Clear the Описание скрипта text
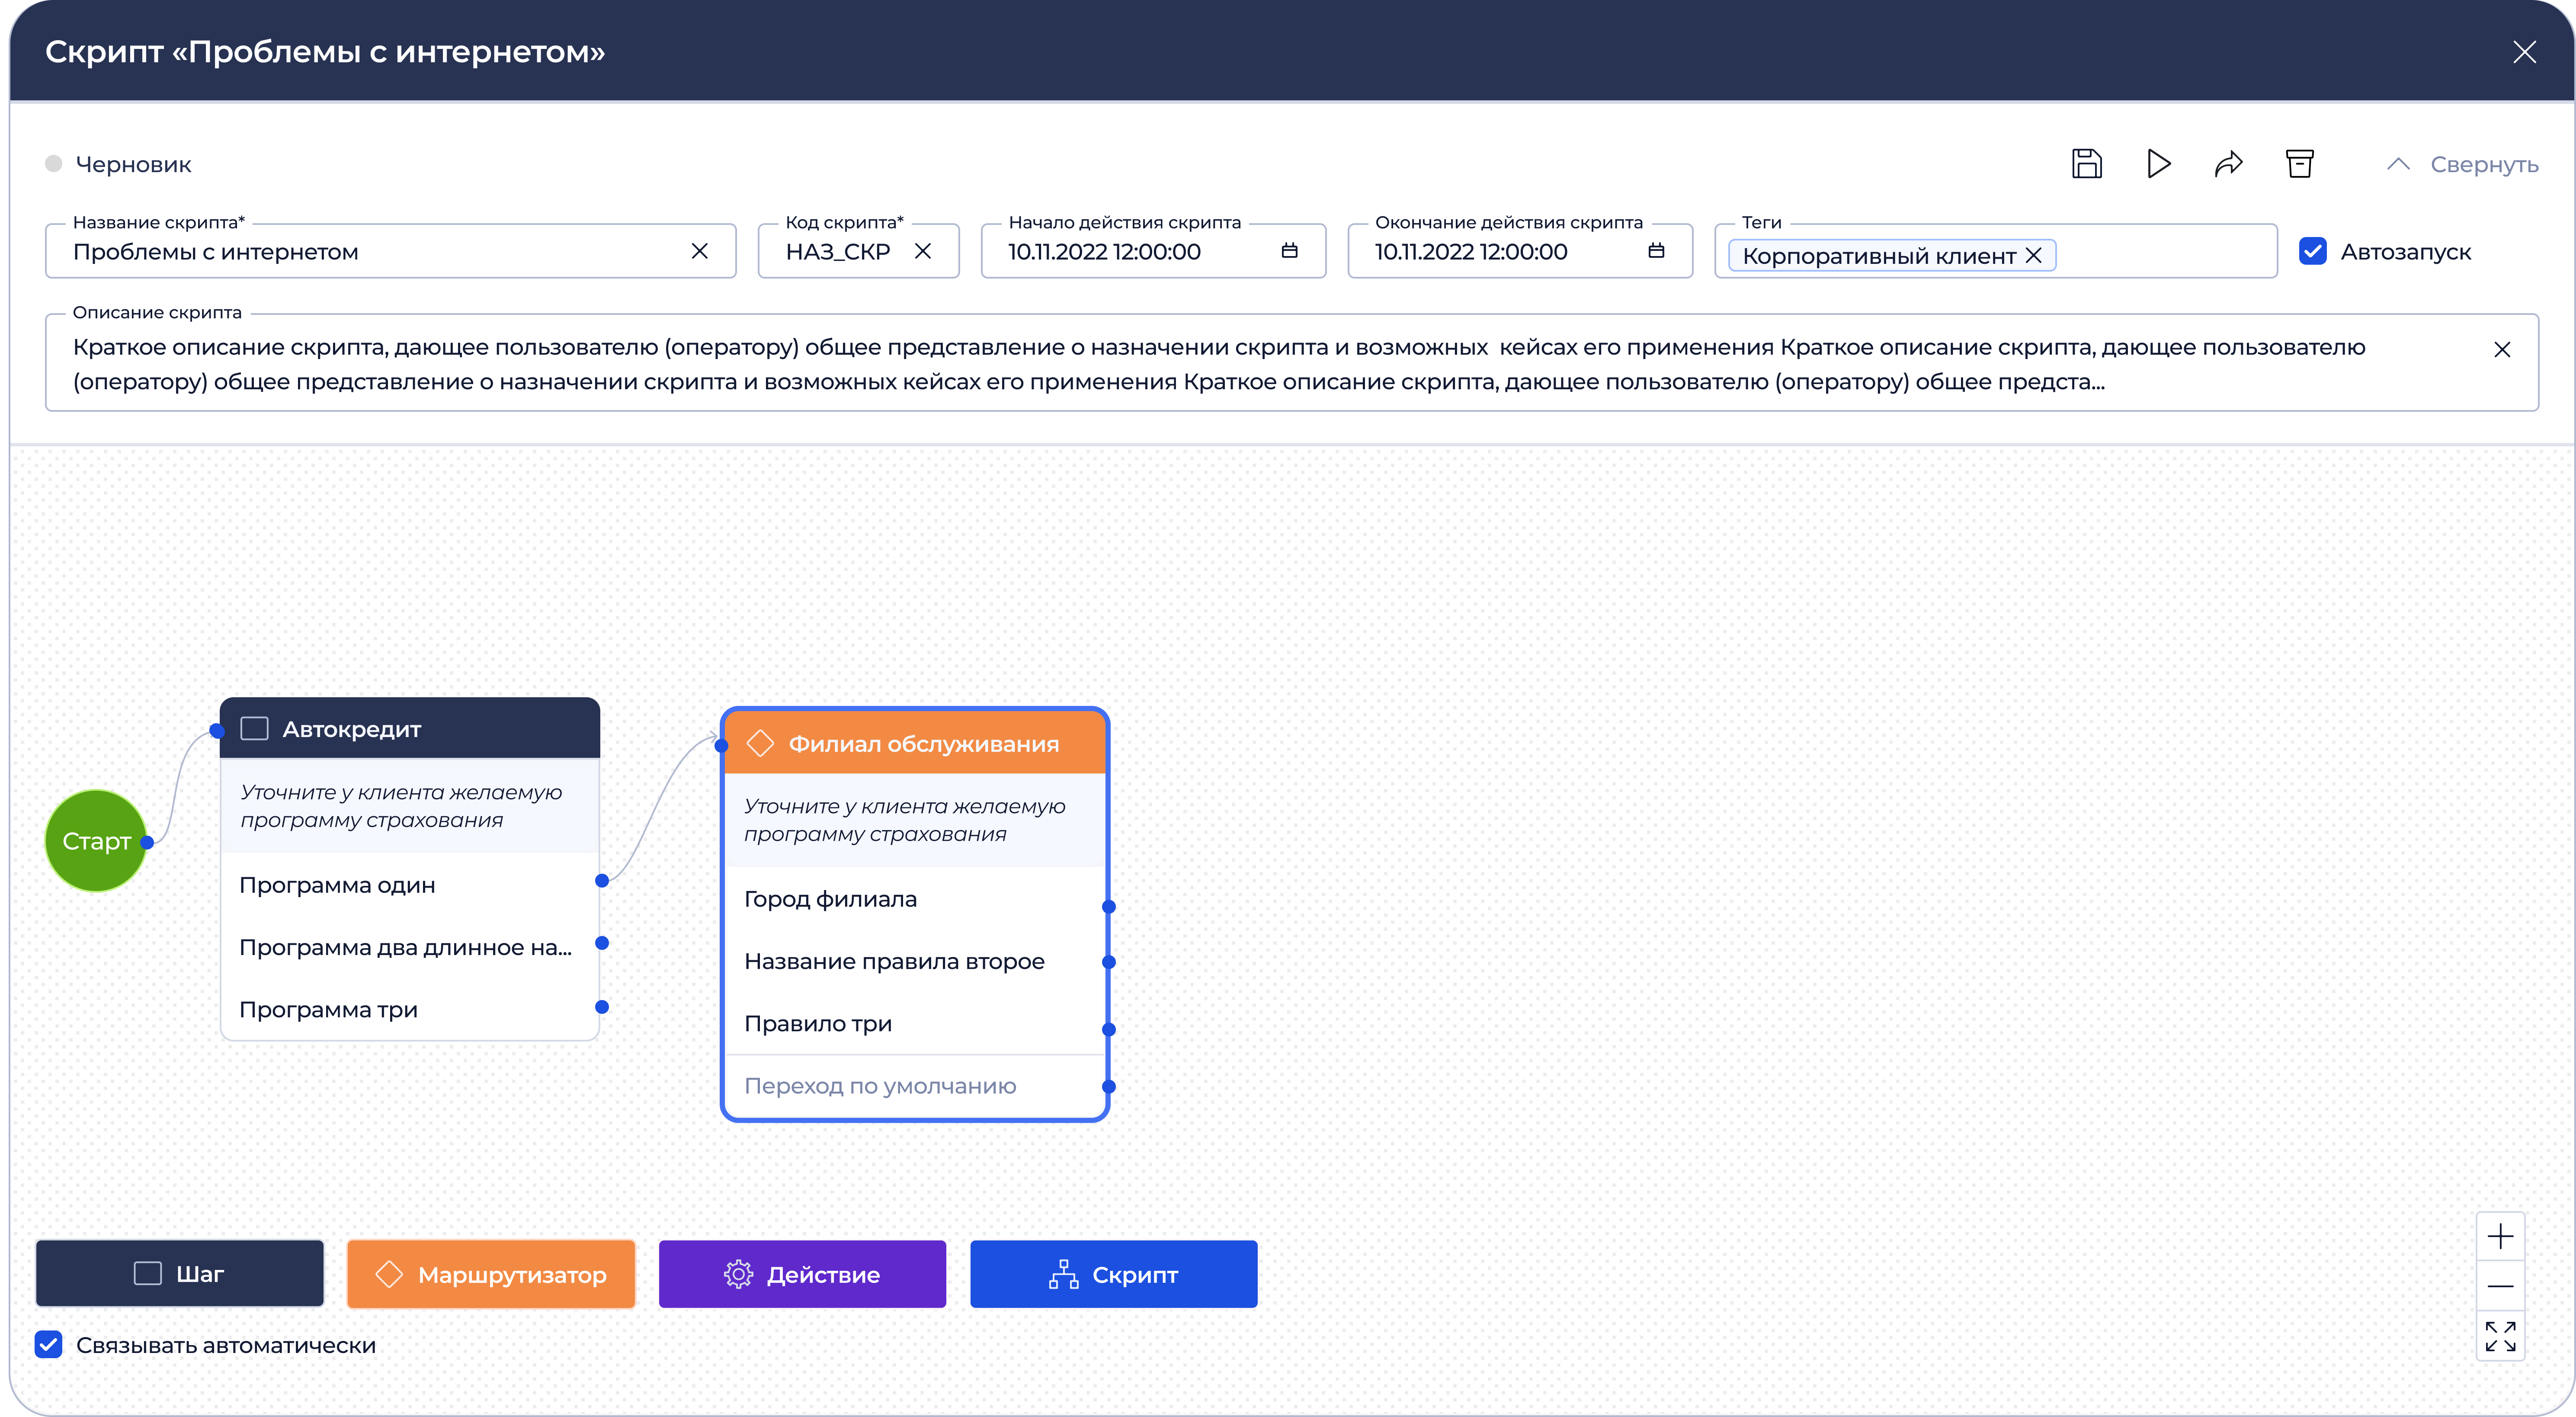The image size is (2576, 1417). 2501,349
